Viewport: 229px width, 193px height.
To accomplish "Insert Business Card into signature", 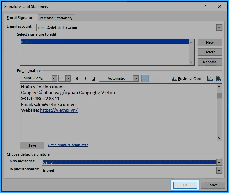I will click(186, 79).
